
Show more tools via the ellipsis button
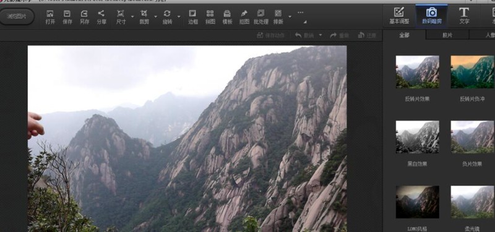300,12
